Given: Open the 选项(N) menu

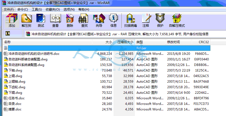Looking at the screenshot, I should pos(69,10).
